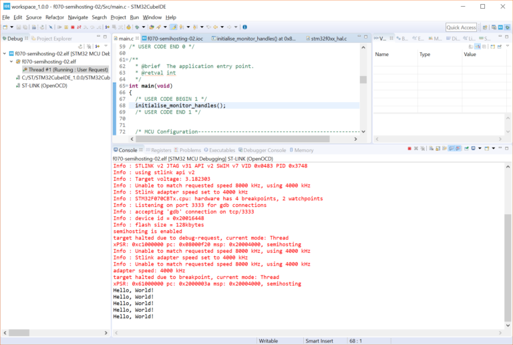Click Remove all terminated icon in Debug view
The image size is (513, 345).
(x=89, y=47)
